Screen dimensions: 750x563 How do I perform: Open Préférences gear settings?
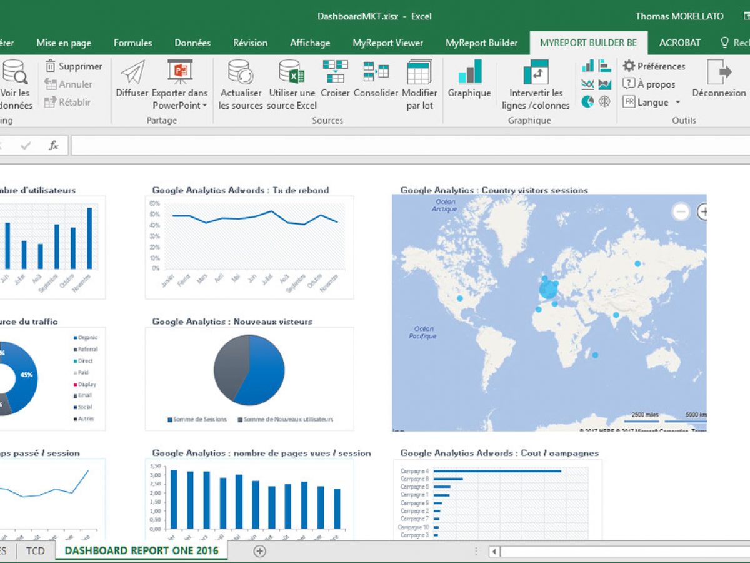tap(654, 66)
